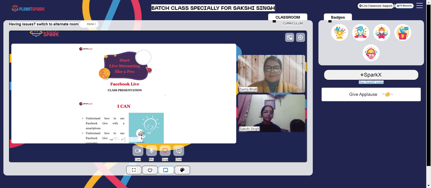Select the CLASSROOM tab
This screenshot has width=431, height=188.
pos(287,17)
